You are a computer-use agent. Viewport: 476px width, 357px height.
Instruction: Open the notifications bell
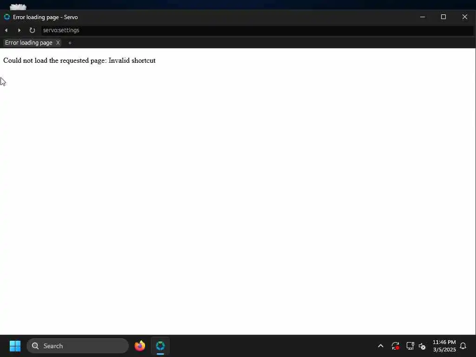(x=463, y=346)
